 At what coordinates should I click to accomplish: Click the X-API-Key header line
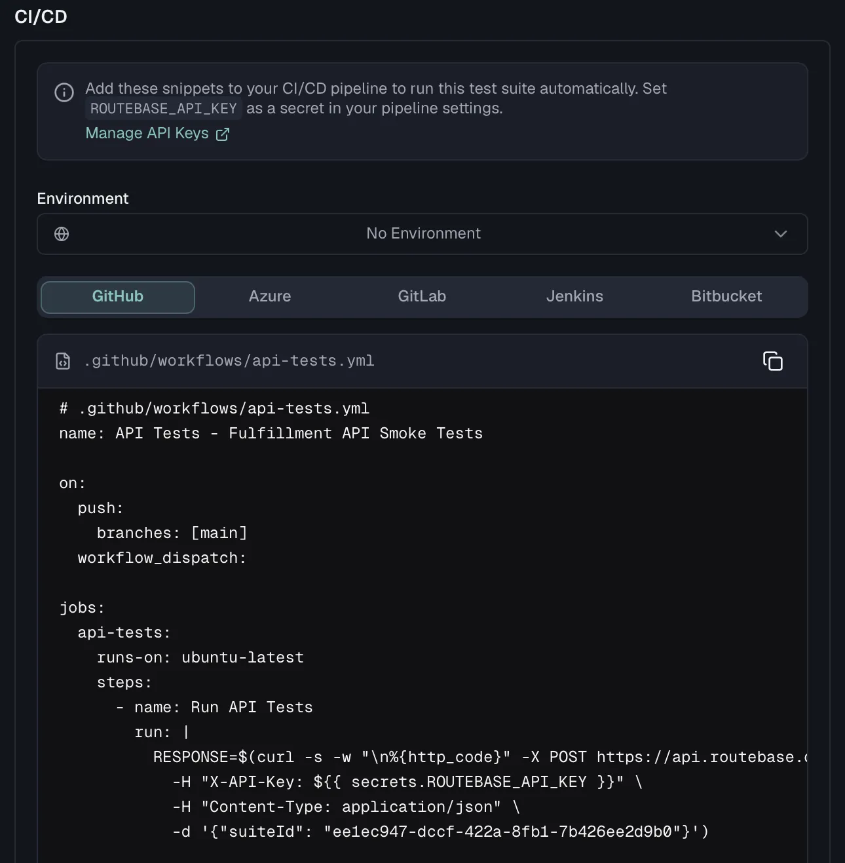[407, 782]
